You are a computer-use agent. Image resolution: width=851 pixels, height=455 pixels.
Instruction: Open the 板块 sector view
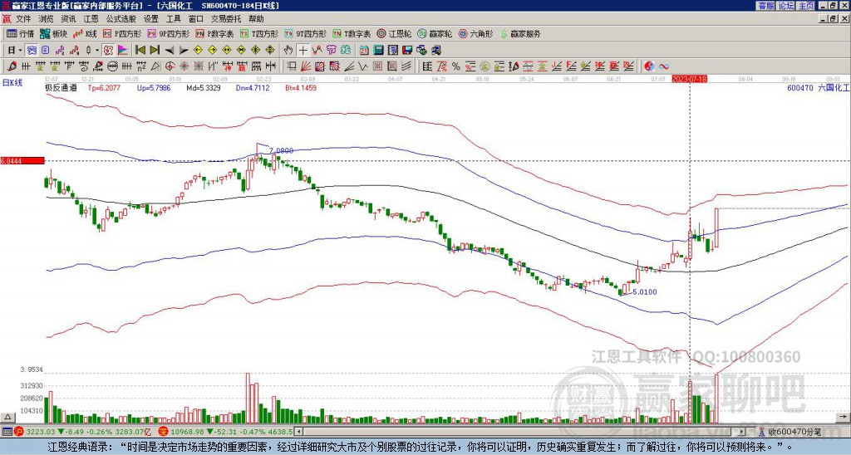(54, 34)
